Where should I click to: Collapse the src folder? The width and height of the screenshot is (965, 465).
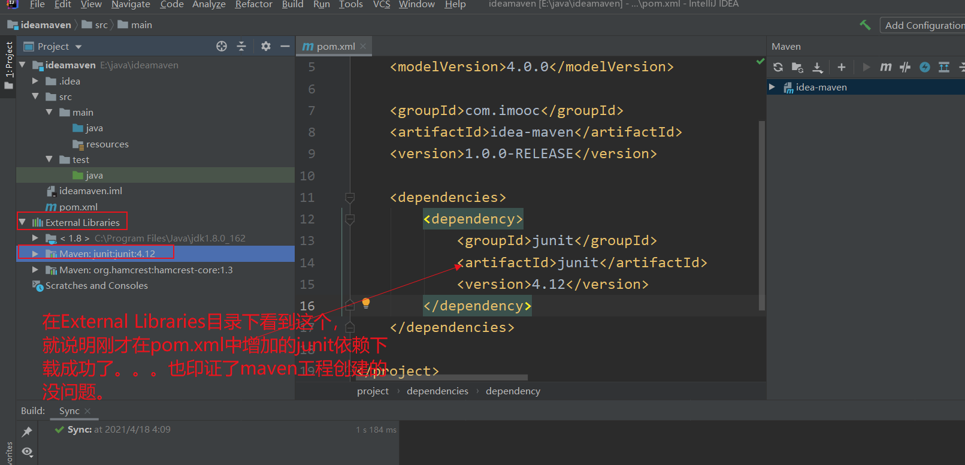pos(35,96)
